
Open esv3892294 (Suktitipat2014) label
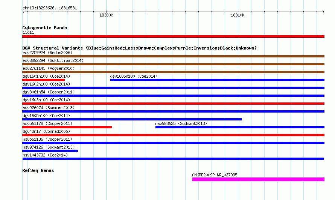[53, 60]
